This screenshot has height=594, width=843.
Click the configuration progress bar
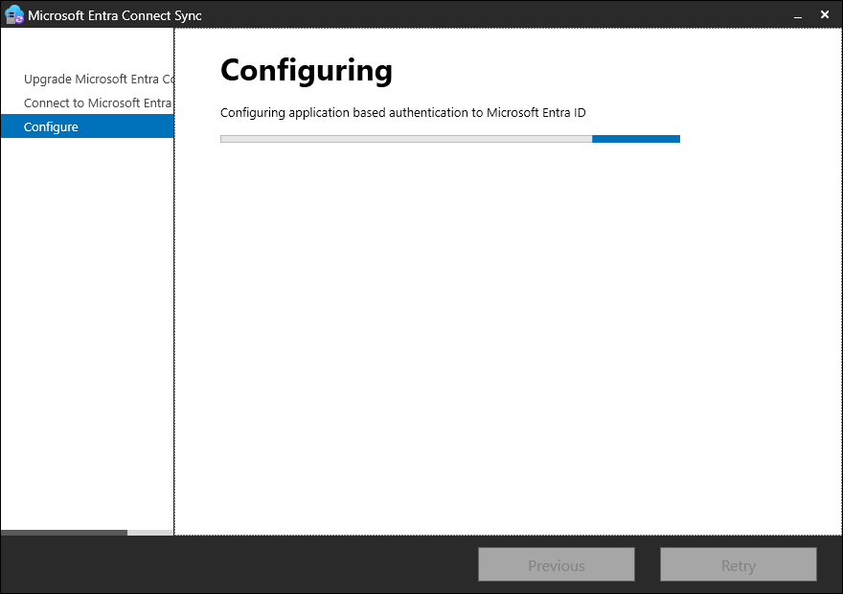point(450,139)
